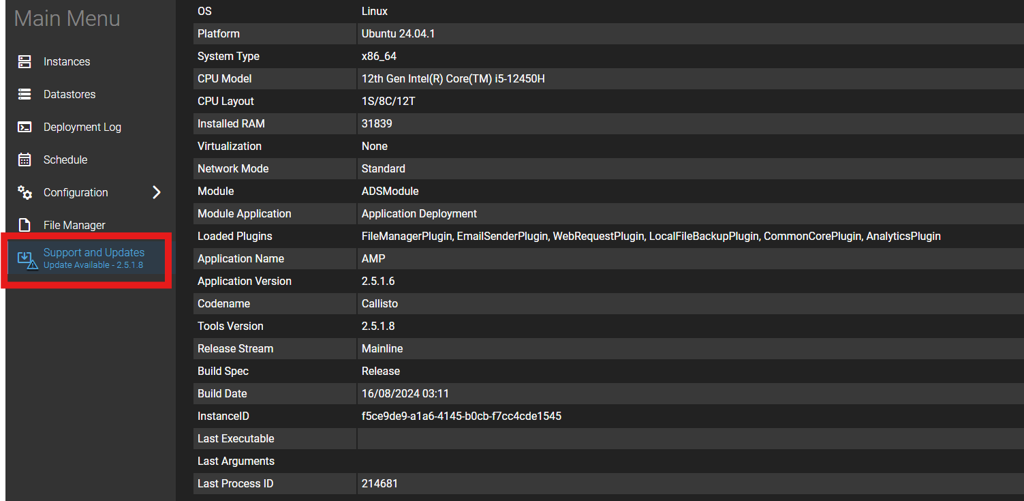Select the Network Mode value Standard
1024x501 pixels.
click(x=384, y=169)
